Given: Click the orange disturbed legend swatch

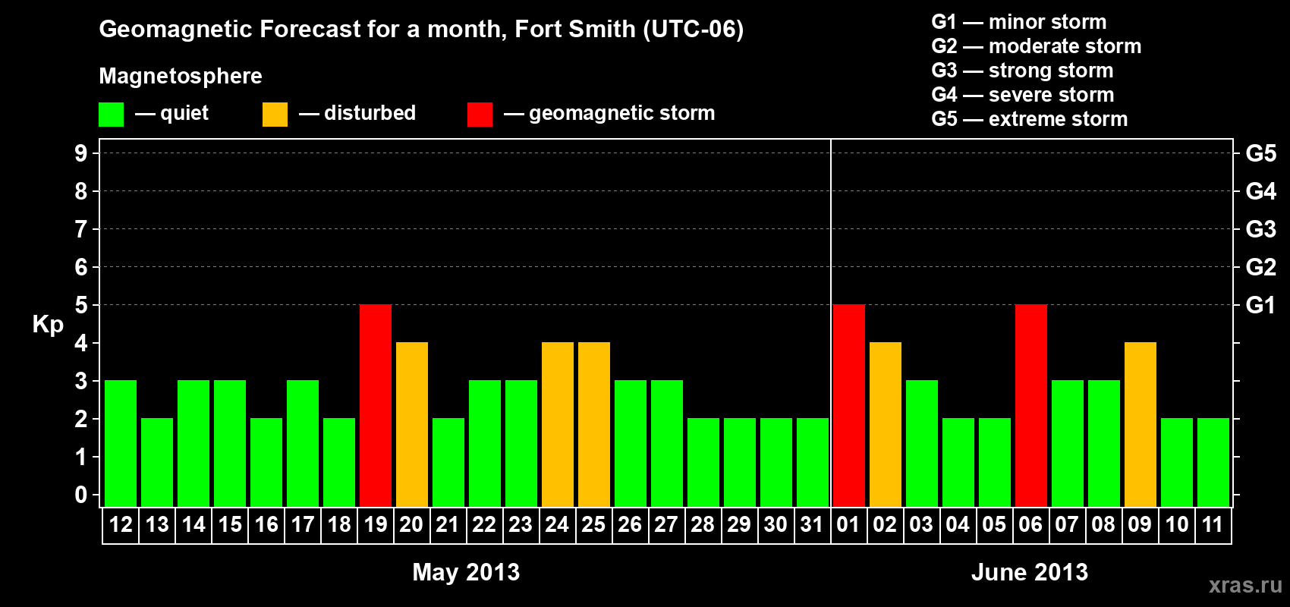Looking at the screenshot, I should point(275,115).
